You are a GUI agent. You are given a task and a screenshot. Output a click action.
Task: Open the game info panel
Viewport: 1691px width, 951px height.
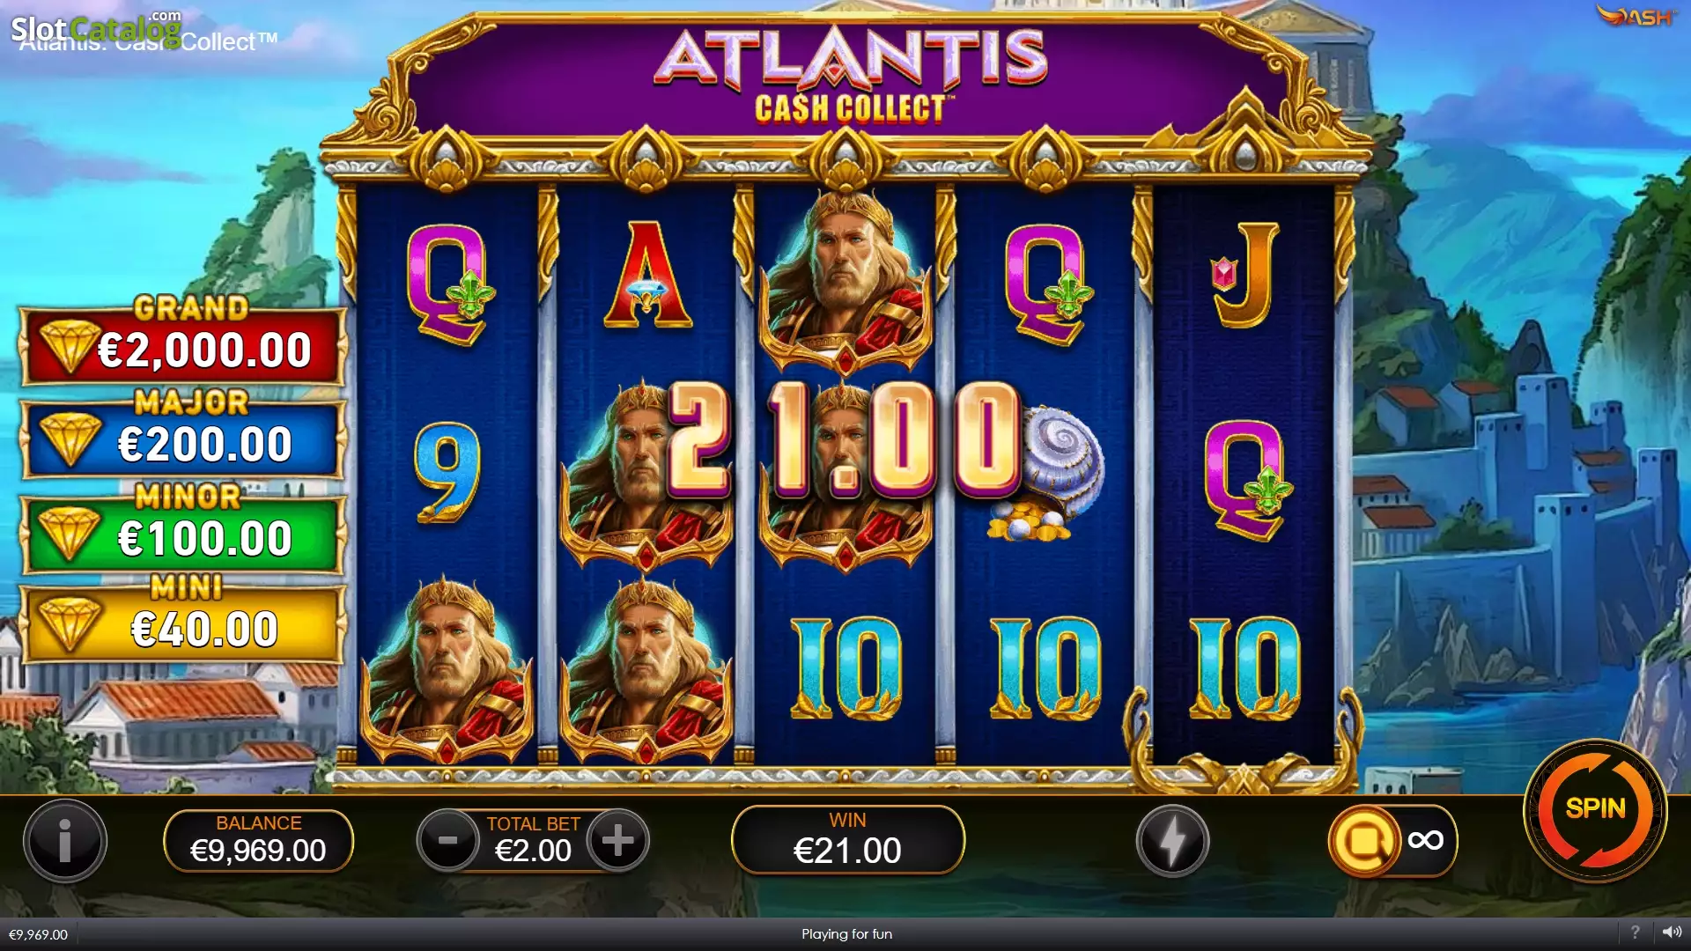pyautogui.click(x=65, y=841)
